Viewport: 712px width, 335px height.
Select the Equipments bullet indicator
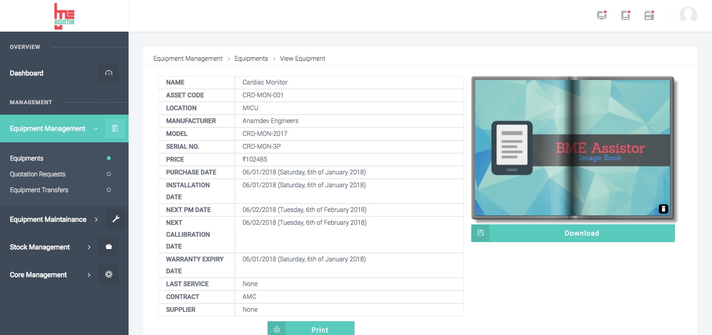(x=109, y=158)
